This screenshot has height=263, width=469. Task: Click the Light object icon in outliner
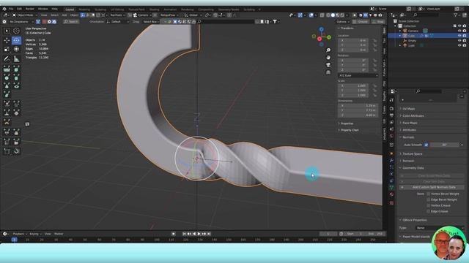coord(405,45)
